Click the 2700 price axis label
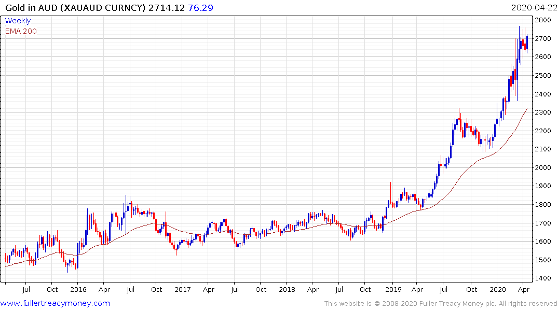Screen dimensions: 558x311 point(543,39)
